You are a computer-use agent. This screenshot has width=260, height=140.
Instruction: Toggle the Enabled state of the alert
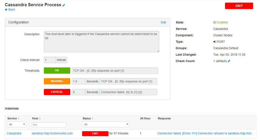tap(220, 22)
